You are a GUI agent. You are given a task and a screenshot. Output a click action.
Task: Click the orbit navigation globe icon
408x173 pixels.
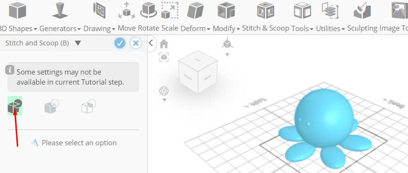click(x=164, y=91)
